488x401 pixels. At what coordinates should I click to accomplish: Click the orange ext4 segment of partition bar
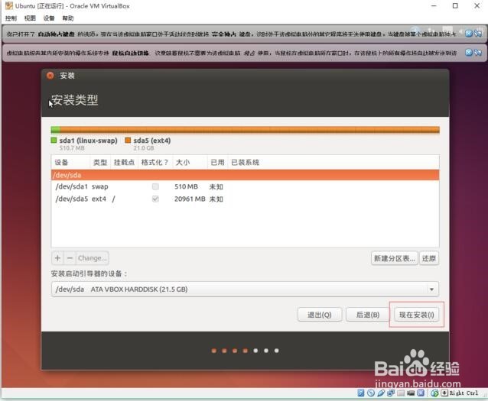point(250,130)
